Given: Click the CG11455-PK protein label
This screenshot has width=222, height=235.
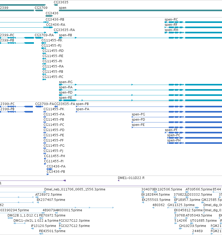Looking at the screenshot, I should click(x=54, y=109).
